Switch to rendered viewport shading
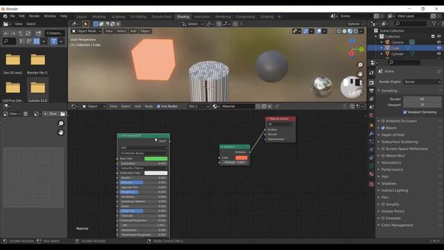 356,31
